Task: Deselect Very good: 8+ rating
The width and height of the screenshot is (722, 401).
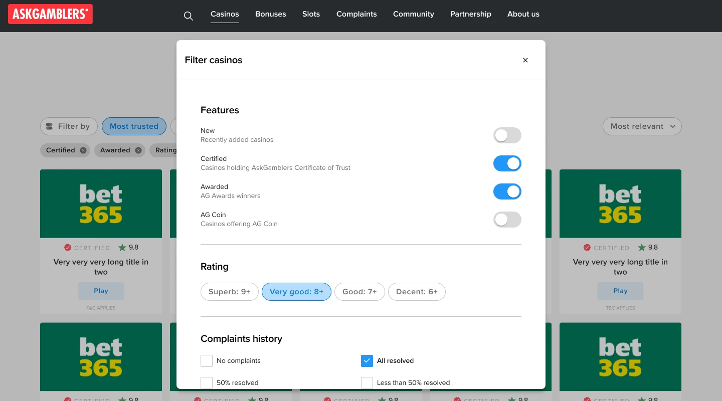Action: [x=296, y=292]
